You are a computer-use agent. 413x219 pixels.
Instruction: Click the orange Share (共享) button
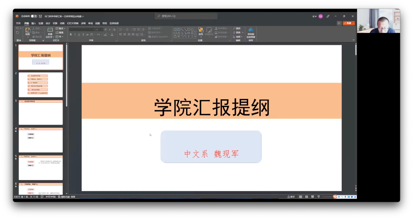pyautogui.click(x=348, y=23)
